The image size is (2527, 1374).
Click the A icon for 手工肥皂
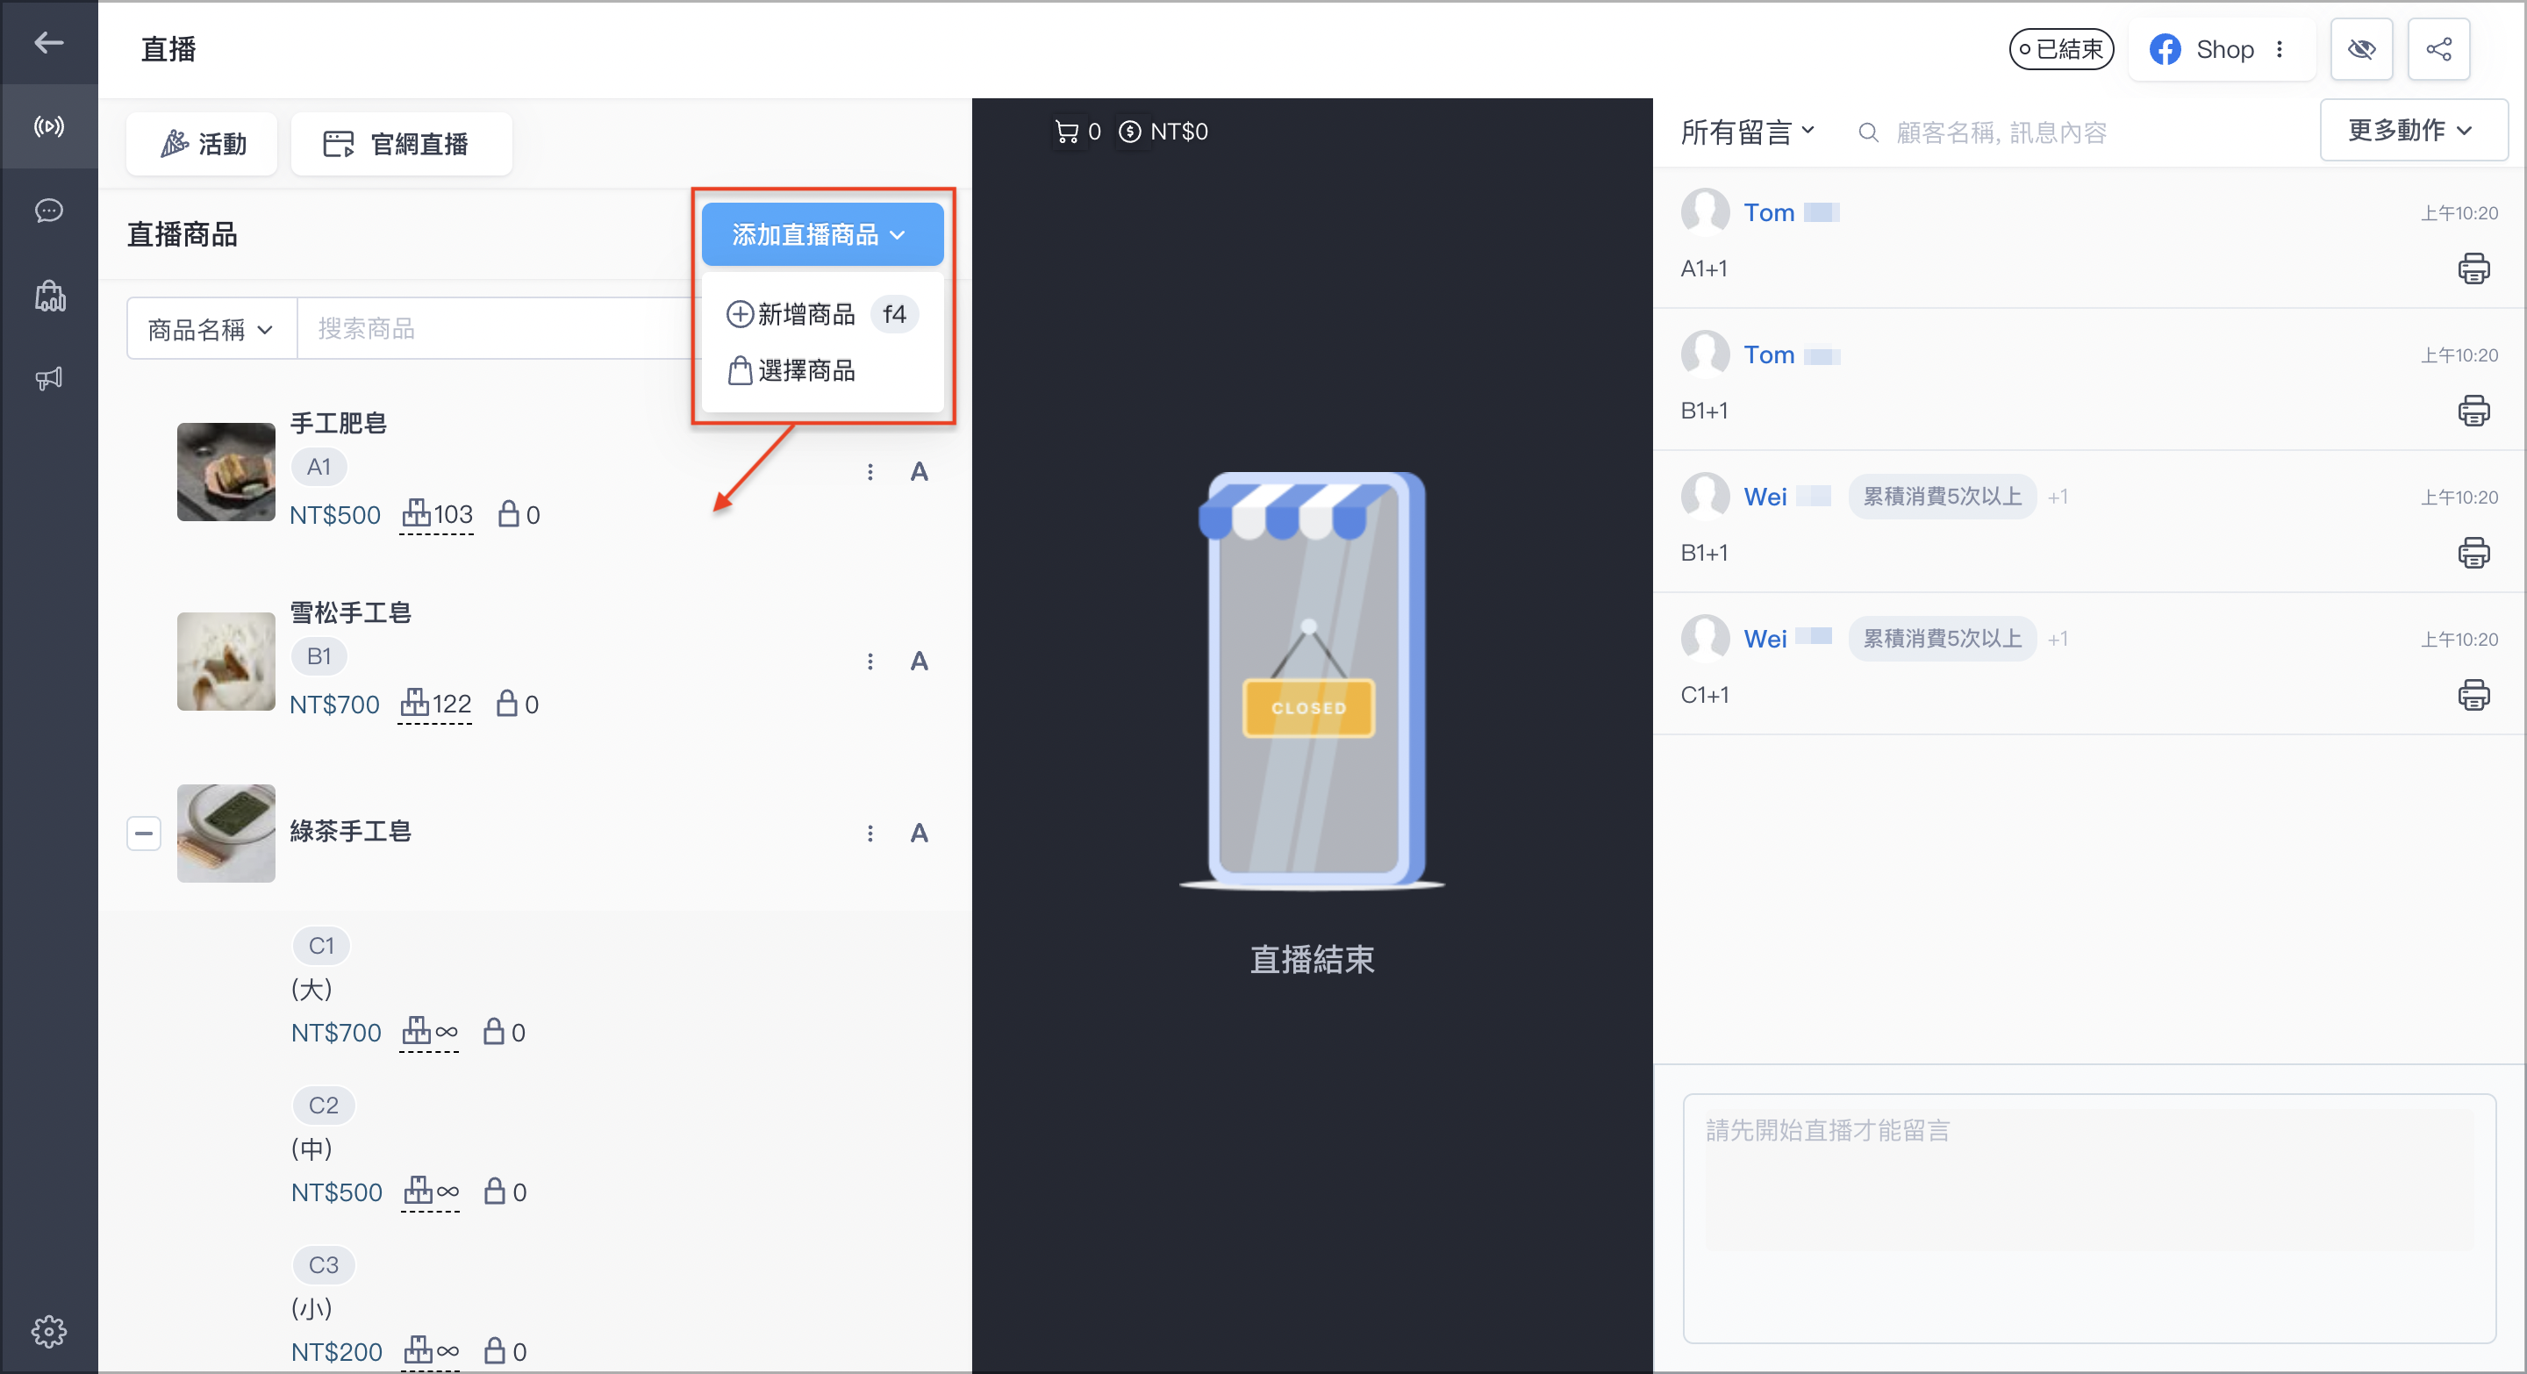[x=918, y=472]
